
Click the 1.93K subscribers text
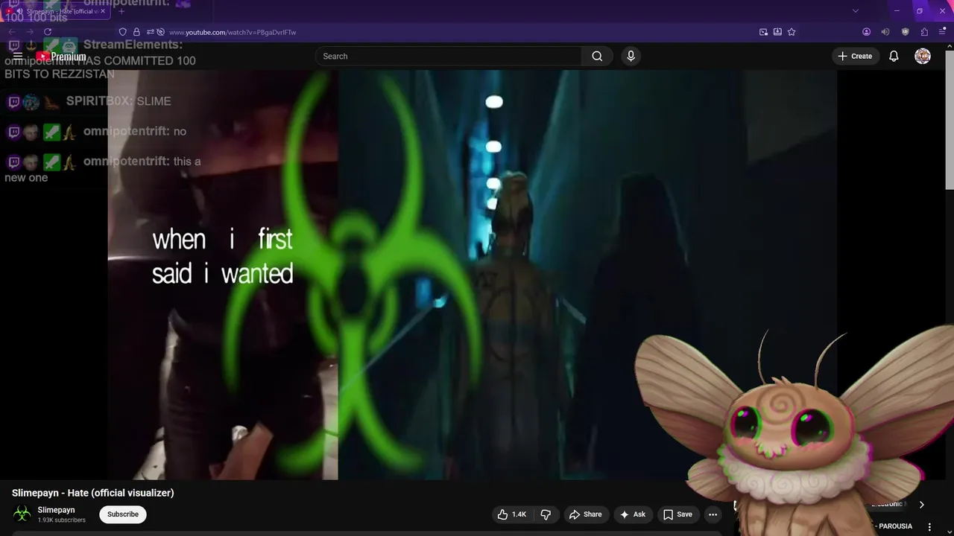62,520
